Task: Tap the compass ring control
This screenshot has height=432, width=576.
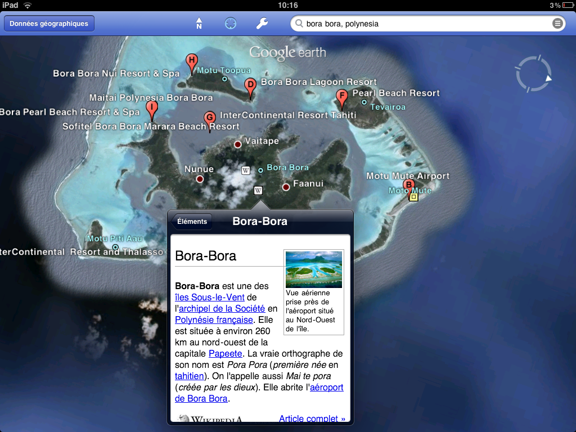Action: pos(534,74)
